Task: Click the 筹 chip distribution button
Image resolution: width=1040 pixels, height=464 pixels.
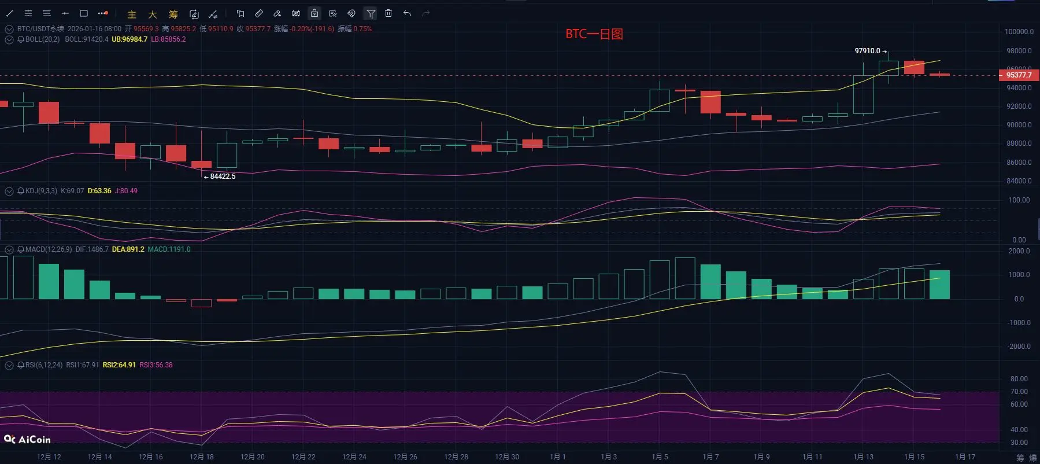Action: click(x=173, y=14)
